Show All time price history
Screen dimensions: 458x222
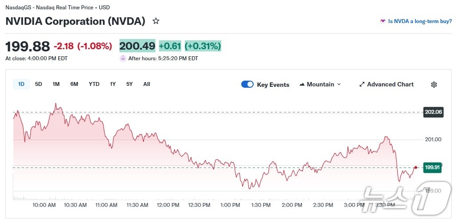tap(147, 84)
